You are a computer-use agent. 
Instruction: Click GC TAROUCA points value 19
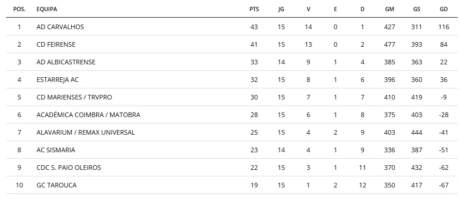pyautogui.click(x=254, y=185)
